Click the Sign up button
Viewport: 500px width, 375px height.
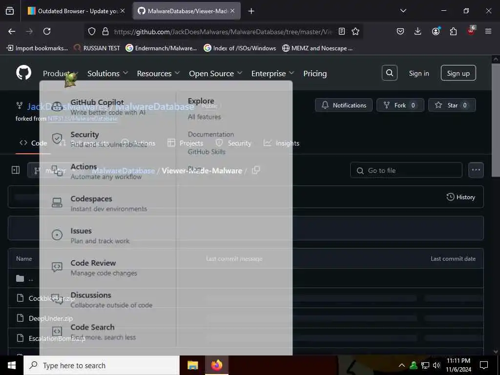[x=458, y=73]
